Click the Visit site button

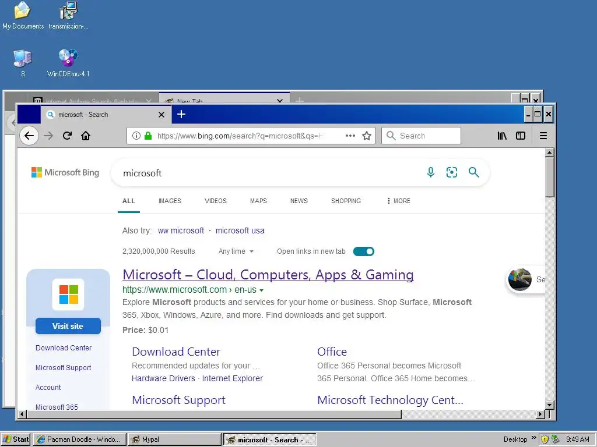pos(68,326)
